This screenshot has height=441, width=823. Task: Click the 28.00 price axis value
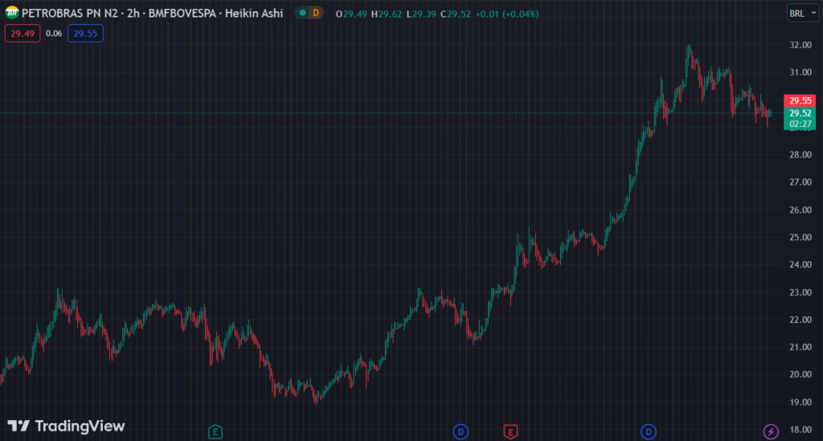(800, 155)
